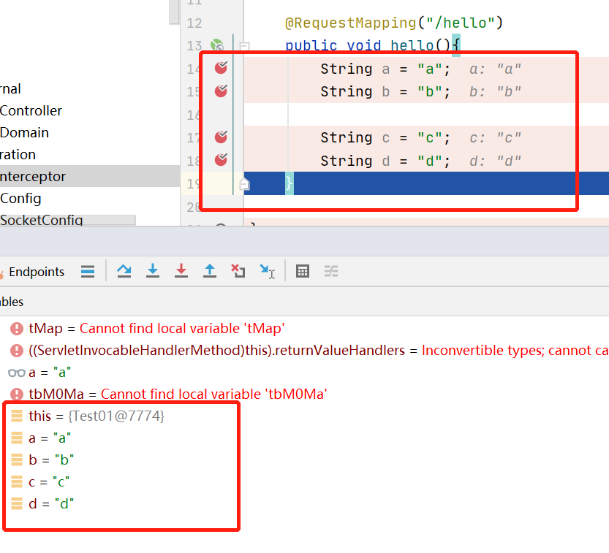The height and width of the screenshot is (553, 609).
Task: Select variable this = {Test01@7774}
Action: 88,416
